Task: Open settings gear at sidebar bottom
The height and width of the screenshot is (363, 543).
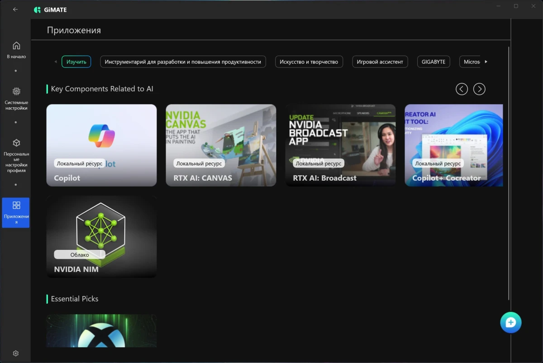Action: pos(16,353)
